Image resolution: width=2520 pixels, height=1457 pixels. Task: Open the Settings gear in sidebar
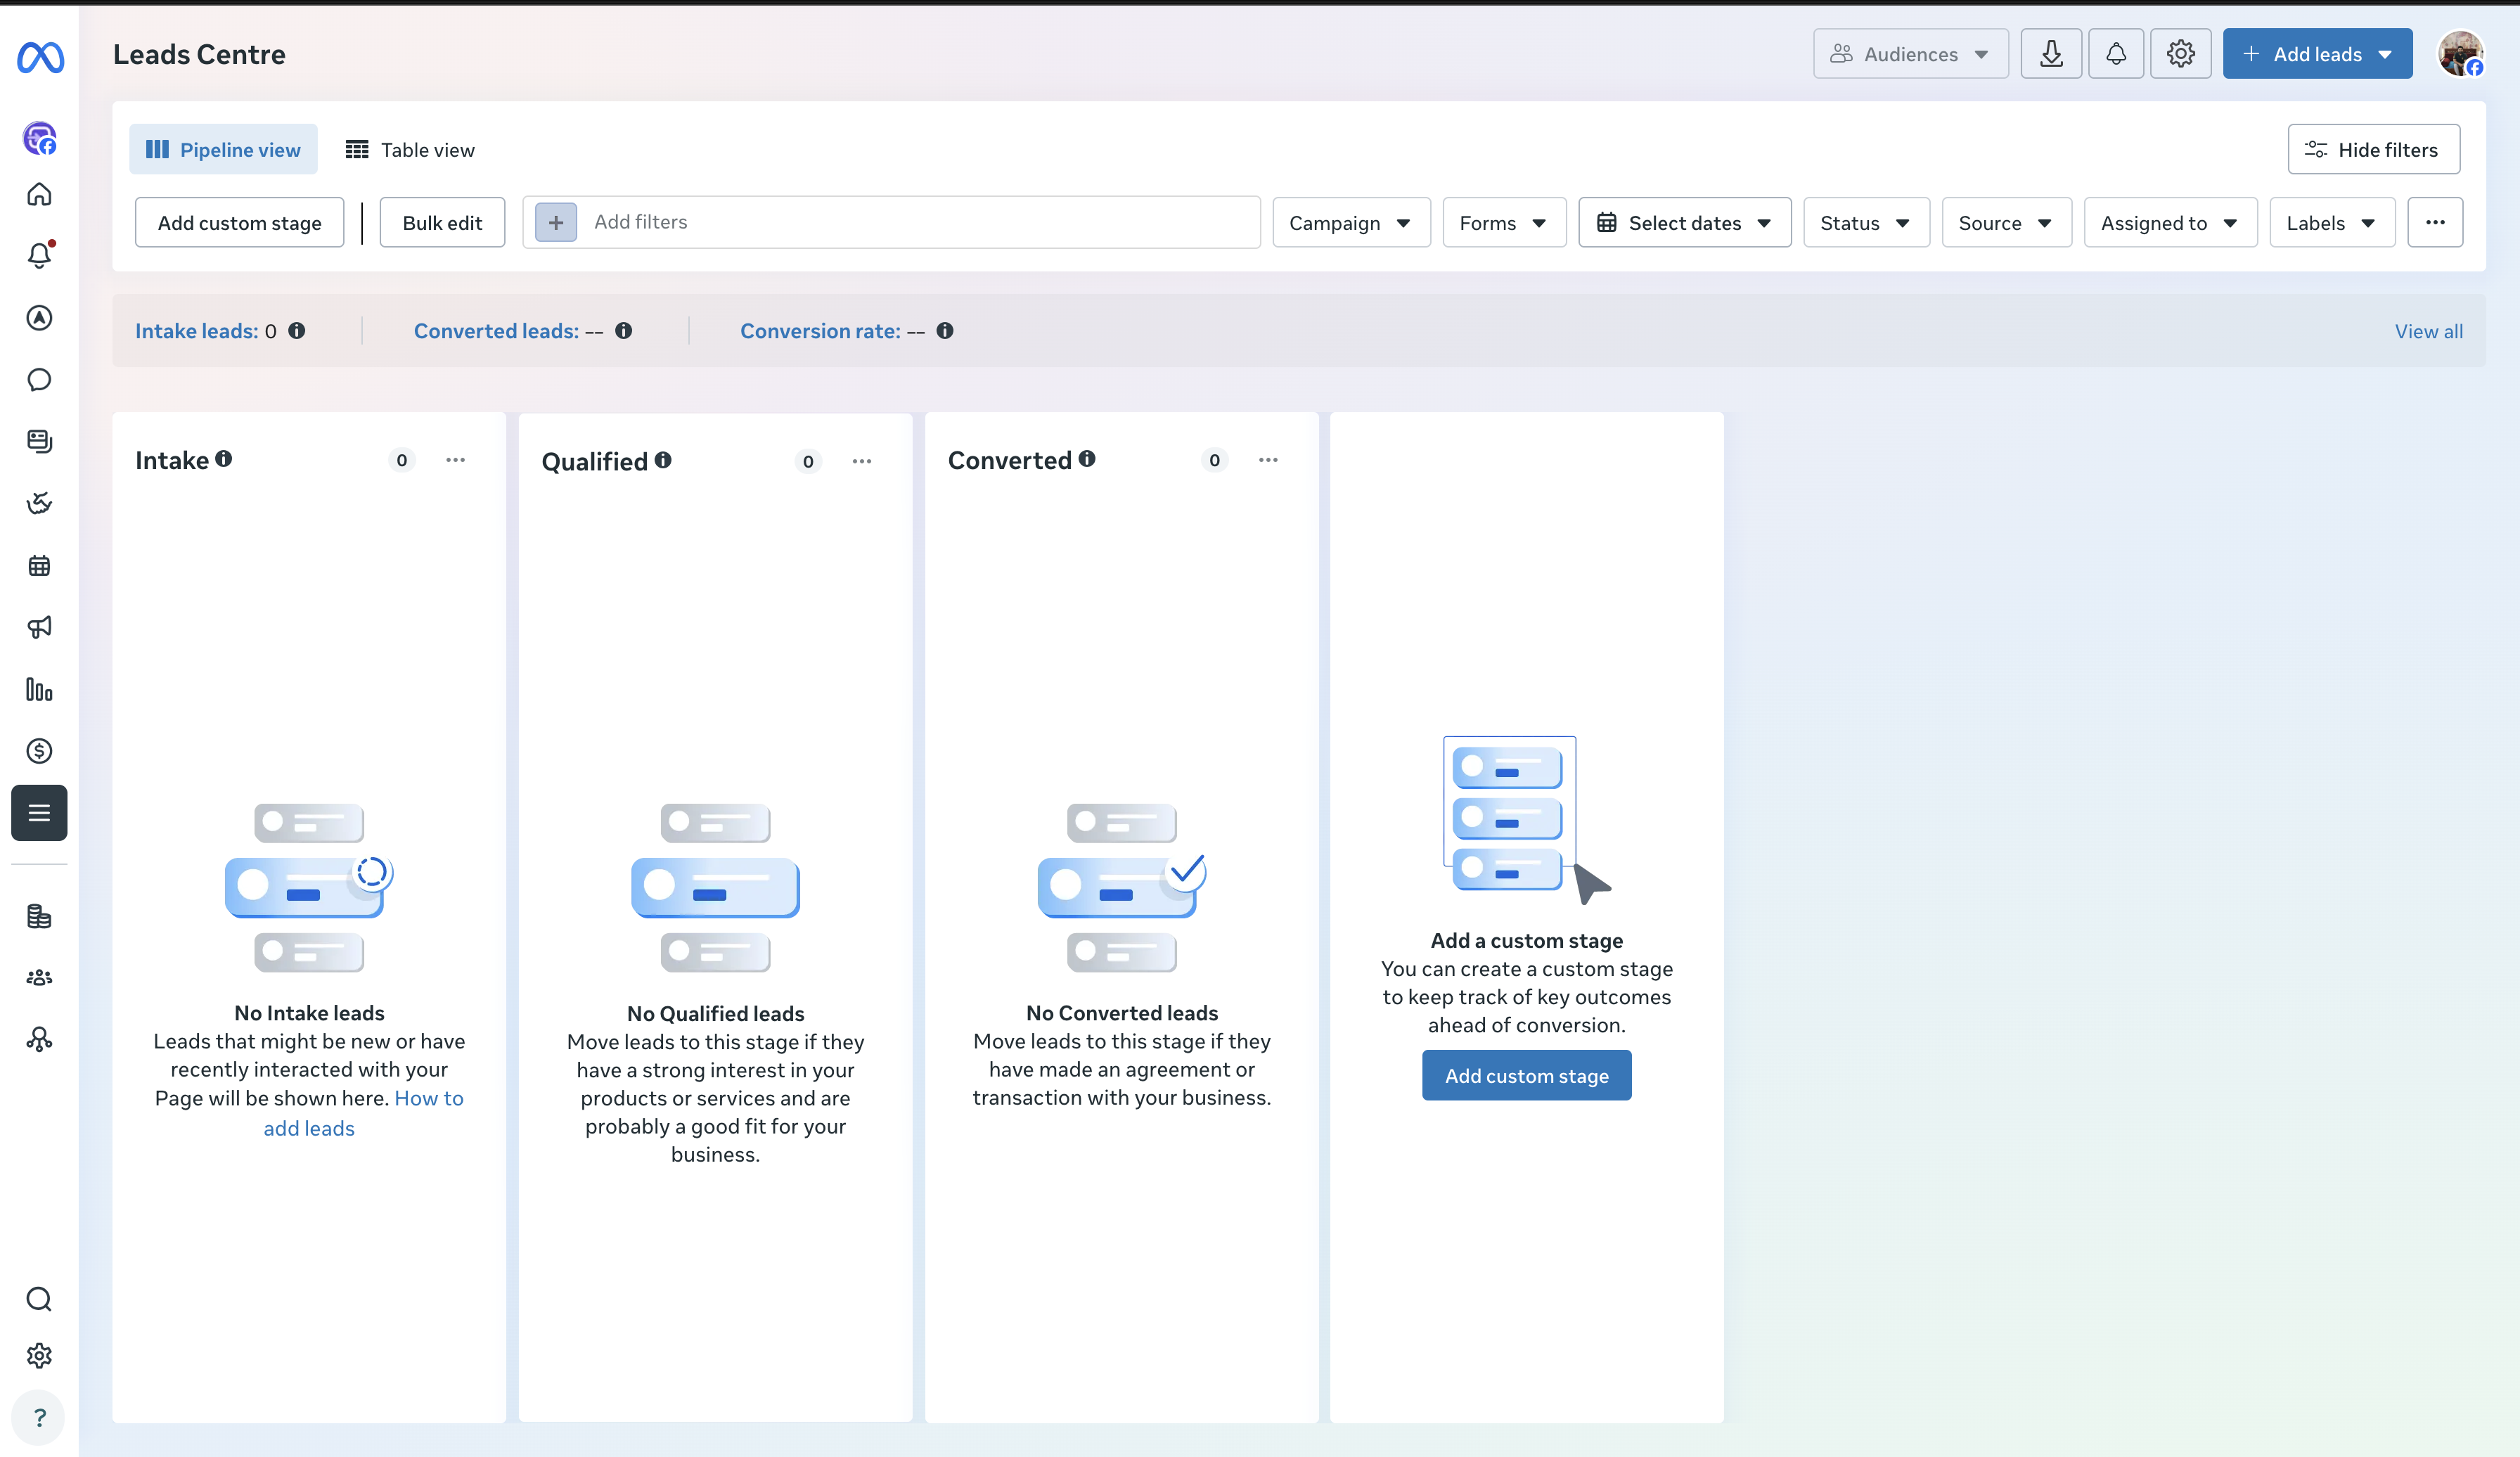click(39, 1356)
